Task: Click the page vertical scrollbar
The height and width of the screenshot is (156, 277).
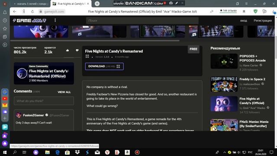Action: click(276, 47)
